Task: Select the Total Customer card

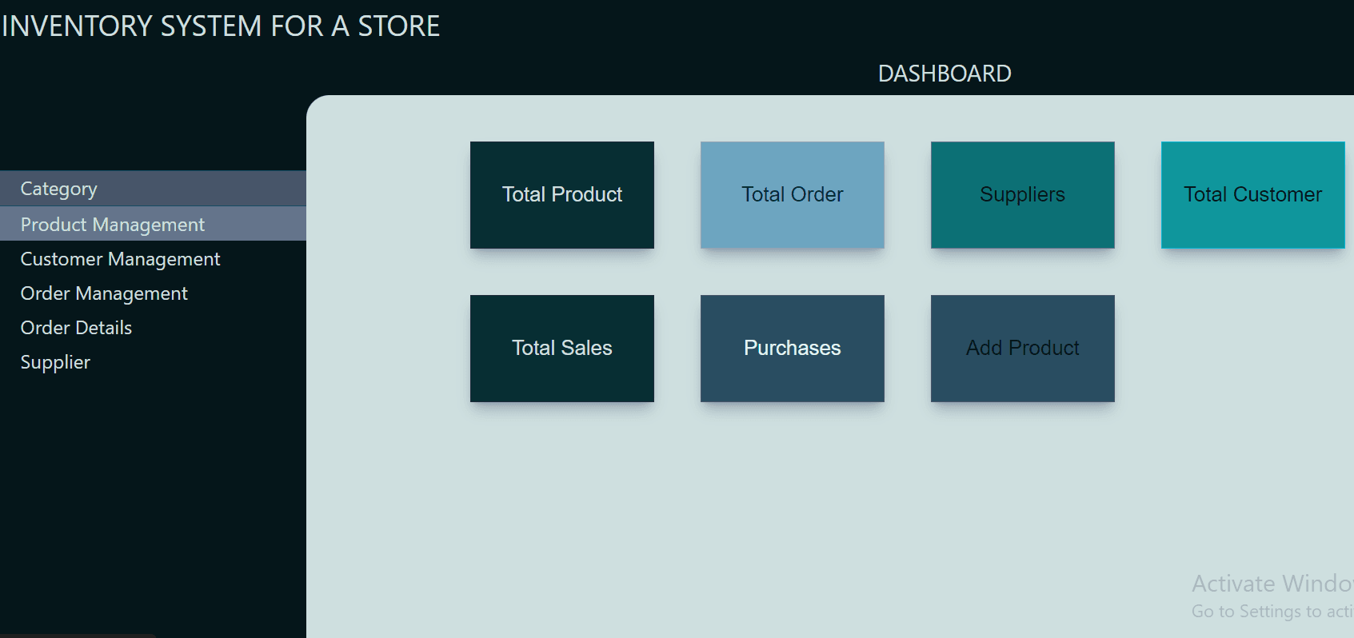Action: 1252,194
